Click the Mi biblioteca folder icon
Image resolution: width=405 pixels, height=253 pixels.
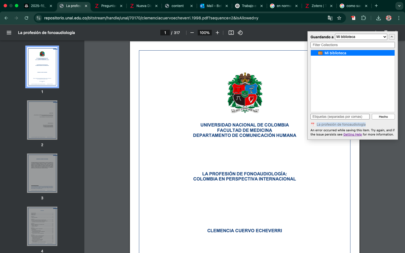320,53
